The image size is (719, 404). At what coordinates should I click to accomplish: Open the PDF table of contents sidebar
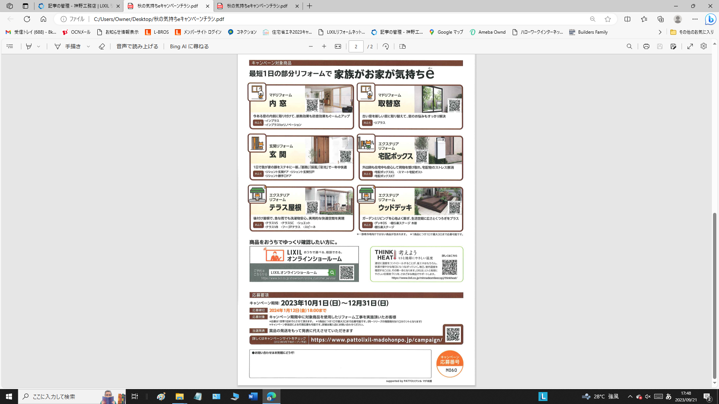click(x=10, y=46)
